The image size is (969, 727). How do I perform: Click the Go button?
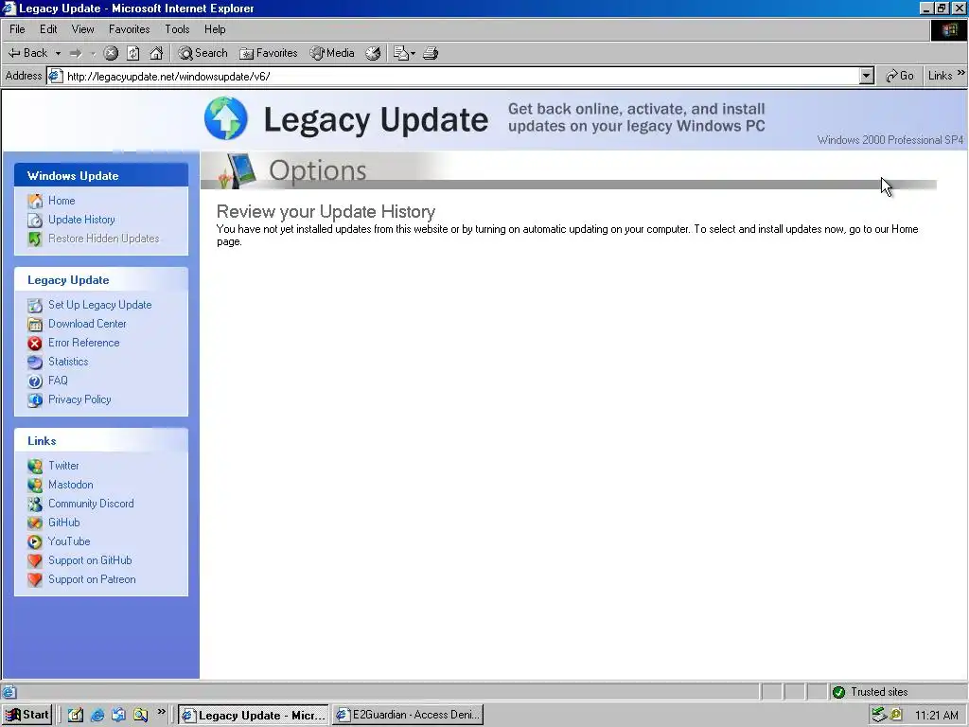[900, 76]
